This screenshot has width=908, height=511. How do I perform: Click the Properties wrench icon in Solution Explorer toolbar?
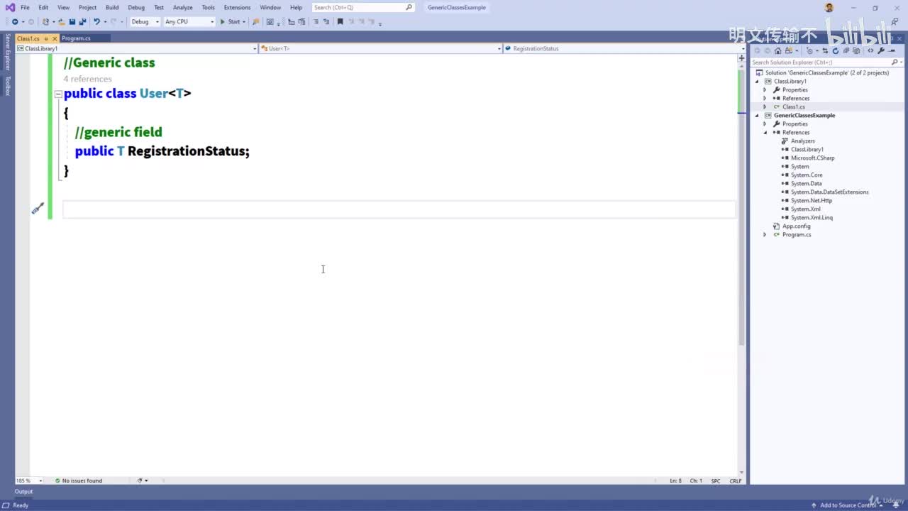click(x=881, y=50)
